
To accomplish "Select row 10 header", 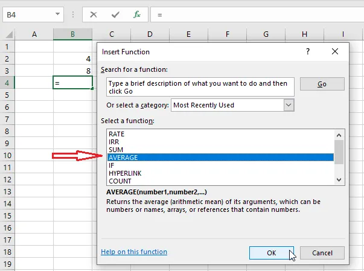I will click(x=7, y=155).
